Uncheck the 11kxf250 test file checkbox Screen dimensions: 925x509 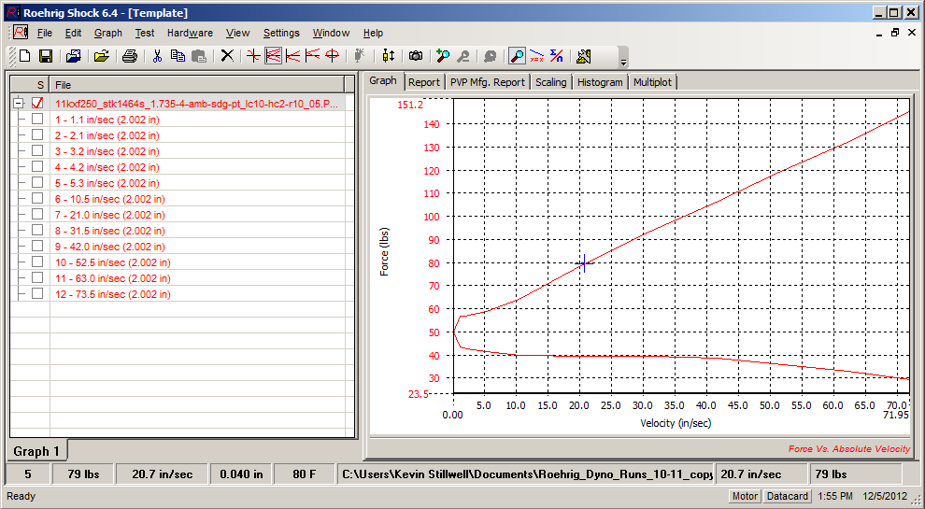click(x=37, y=104)
